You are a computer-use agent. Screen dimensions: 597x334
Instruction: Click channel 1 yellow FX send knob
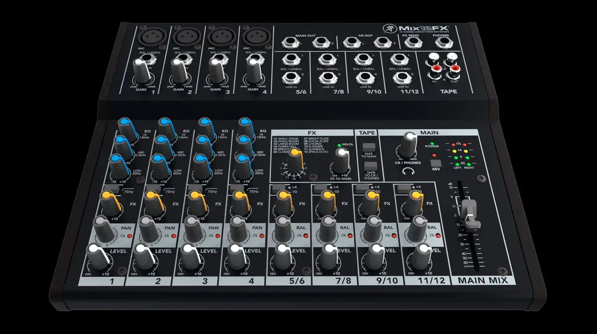pyautogui.click(x=111, y=203)
